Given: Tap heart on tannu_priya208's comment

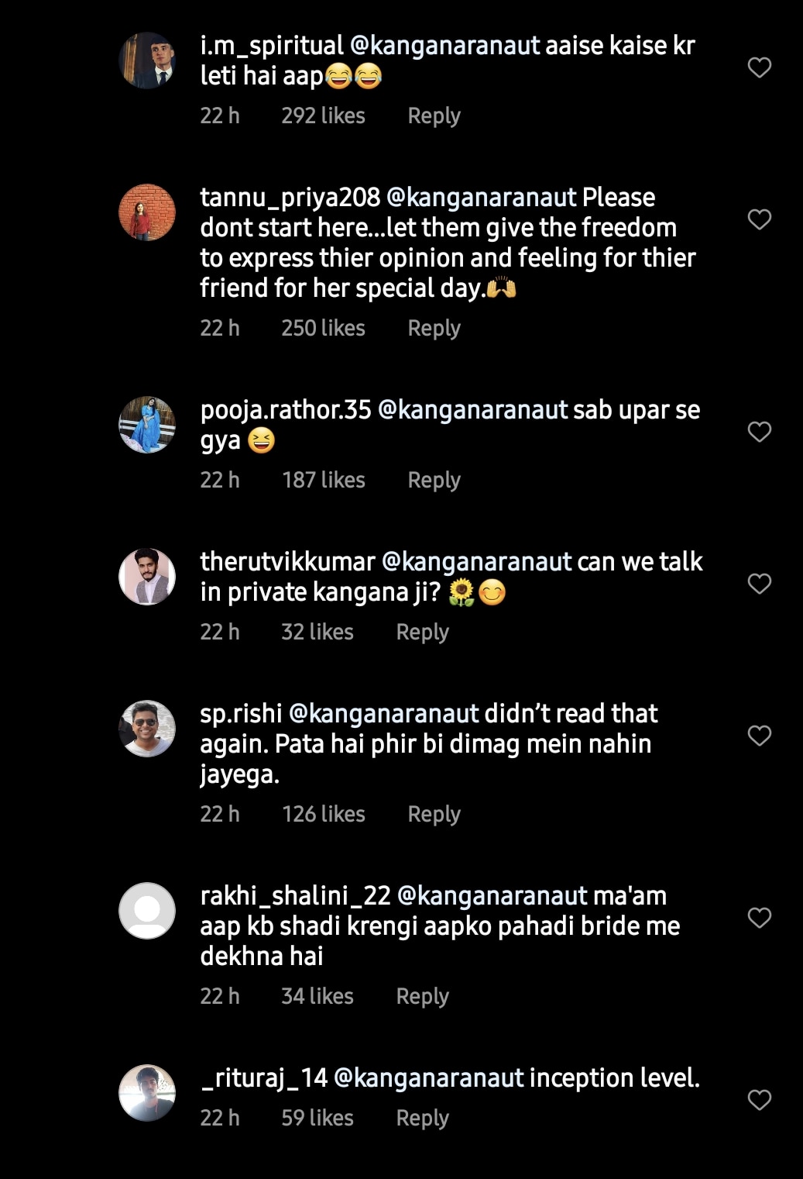Looking at the screenshot, I should click(759, 219).
